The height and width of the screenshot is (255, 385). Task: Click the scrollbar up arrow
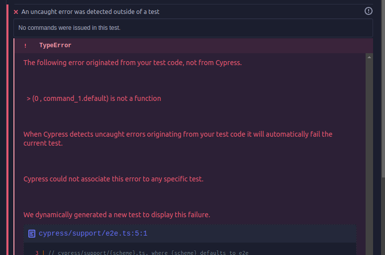(369, 57)
